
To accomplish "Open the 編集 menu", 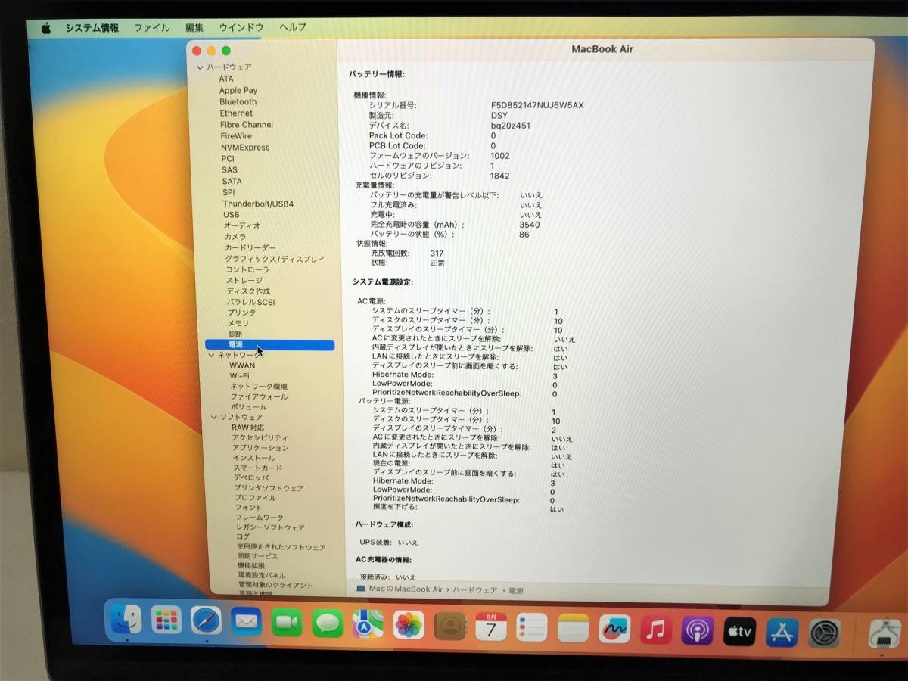I will [x=194, y=28].
